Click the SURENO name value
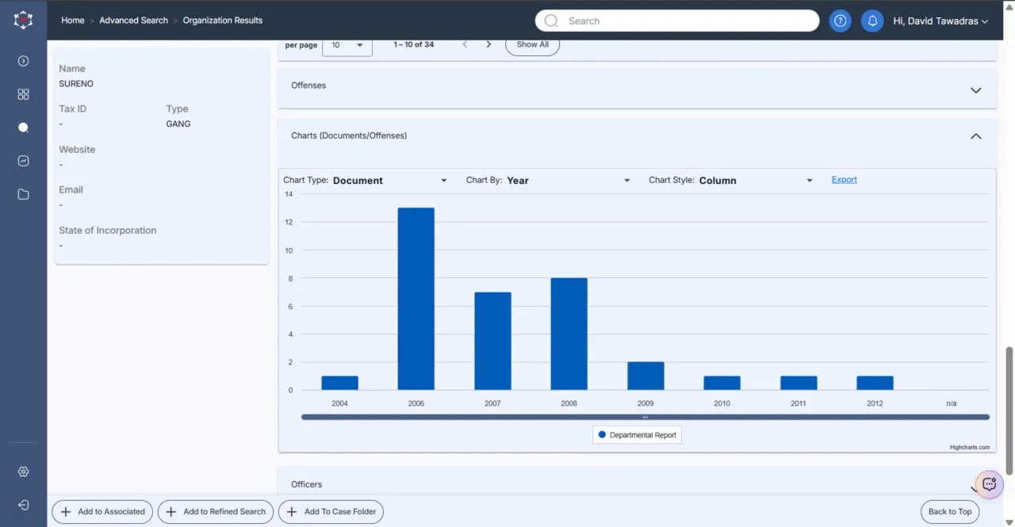 click(76, 84)
